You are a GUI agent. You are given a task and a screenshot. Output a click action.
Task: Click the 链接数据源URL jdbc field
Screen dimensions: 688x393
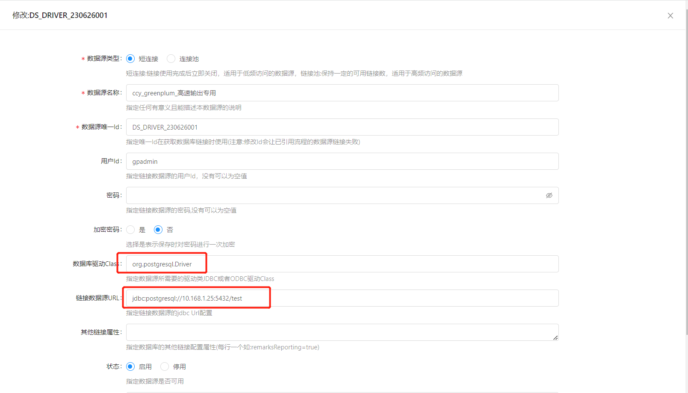click(x=342, y=298)
